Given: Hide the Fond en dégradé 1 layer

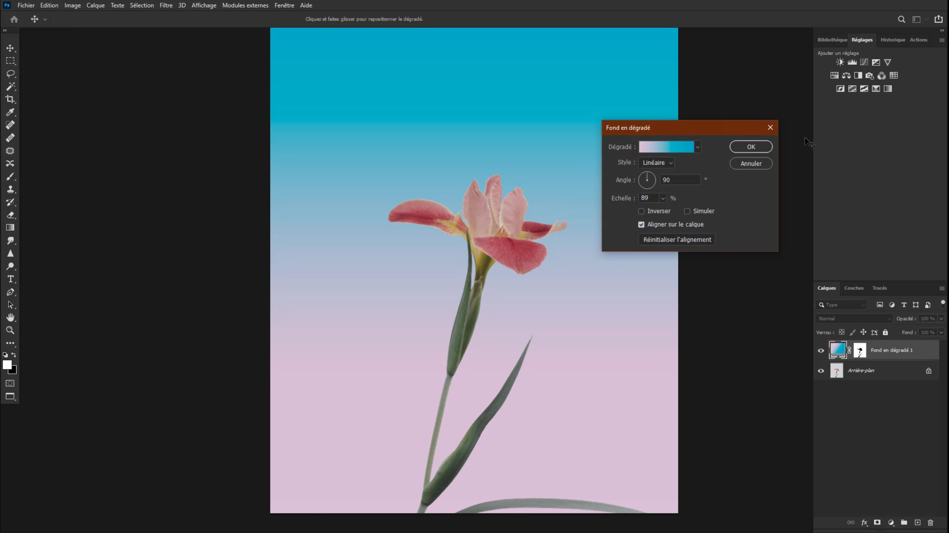Looking at the screenshot, I should 821,351.
